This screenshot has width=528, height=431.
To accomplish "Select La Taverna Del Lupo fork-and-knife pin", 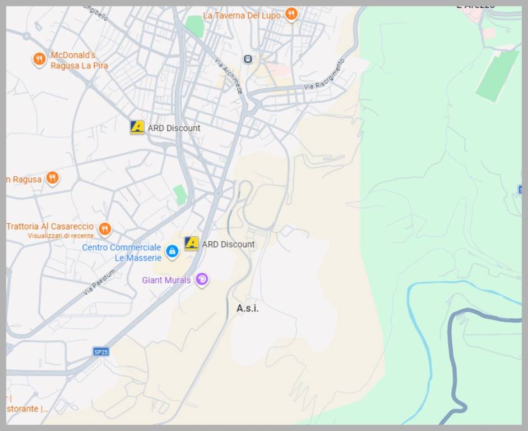I will point(291,14).
